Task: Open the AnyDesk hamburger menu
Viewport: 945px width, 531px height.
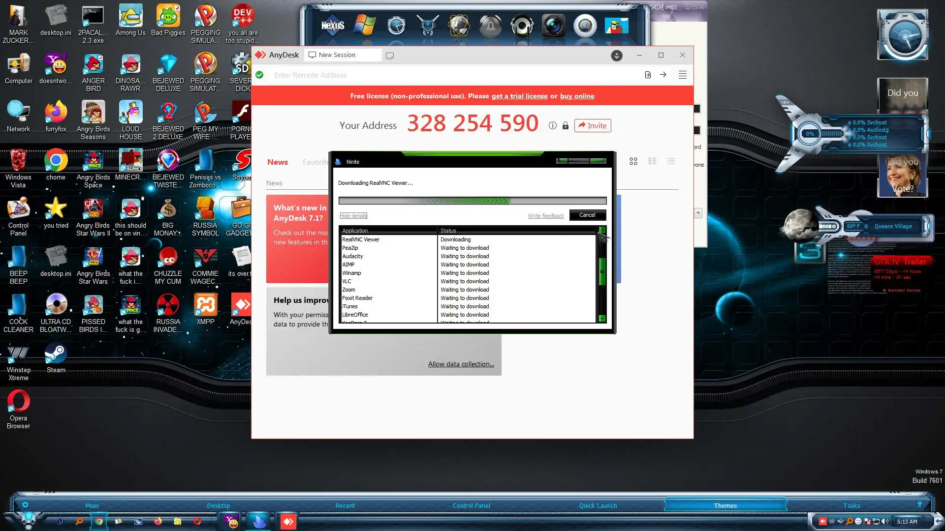Action: 682,75
